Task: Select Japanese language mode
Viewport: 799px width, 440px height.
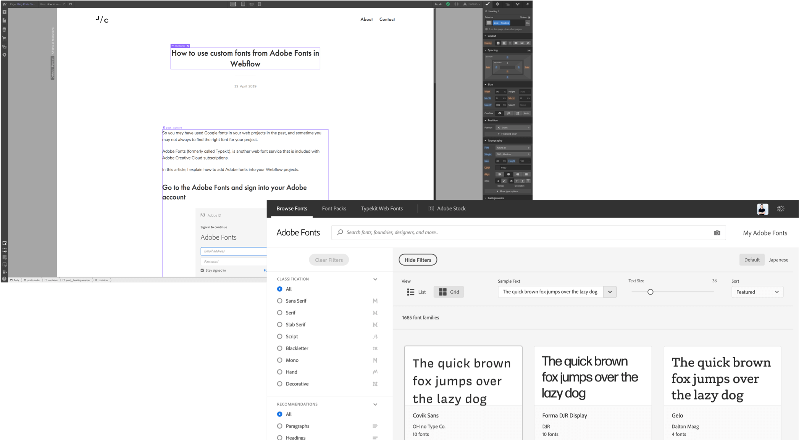Action: pos(778,260)
